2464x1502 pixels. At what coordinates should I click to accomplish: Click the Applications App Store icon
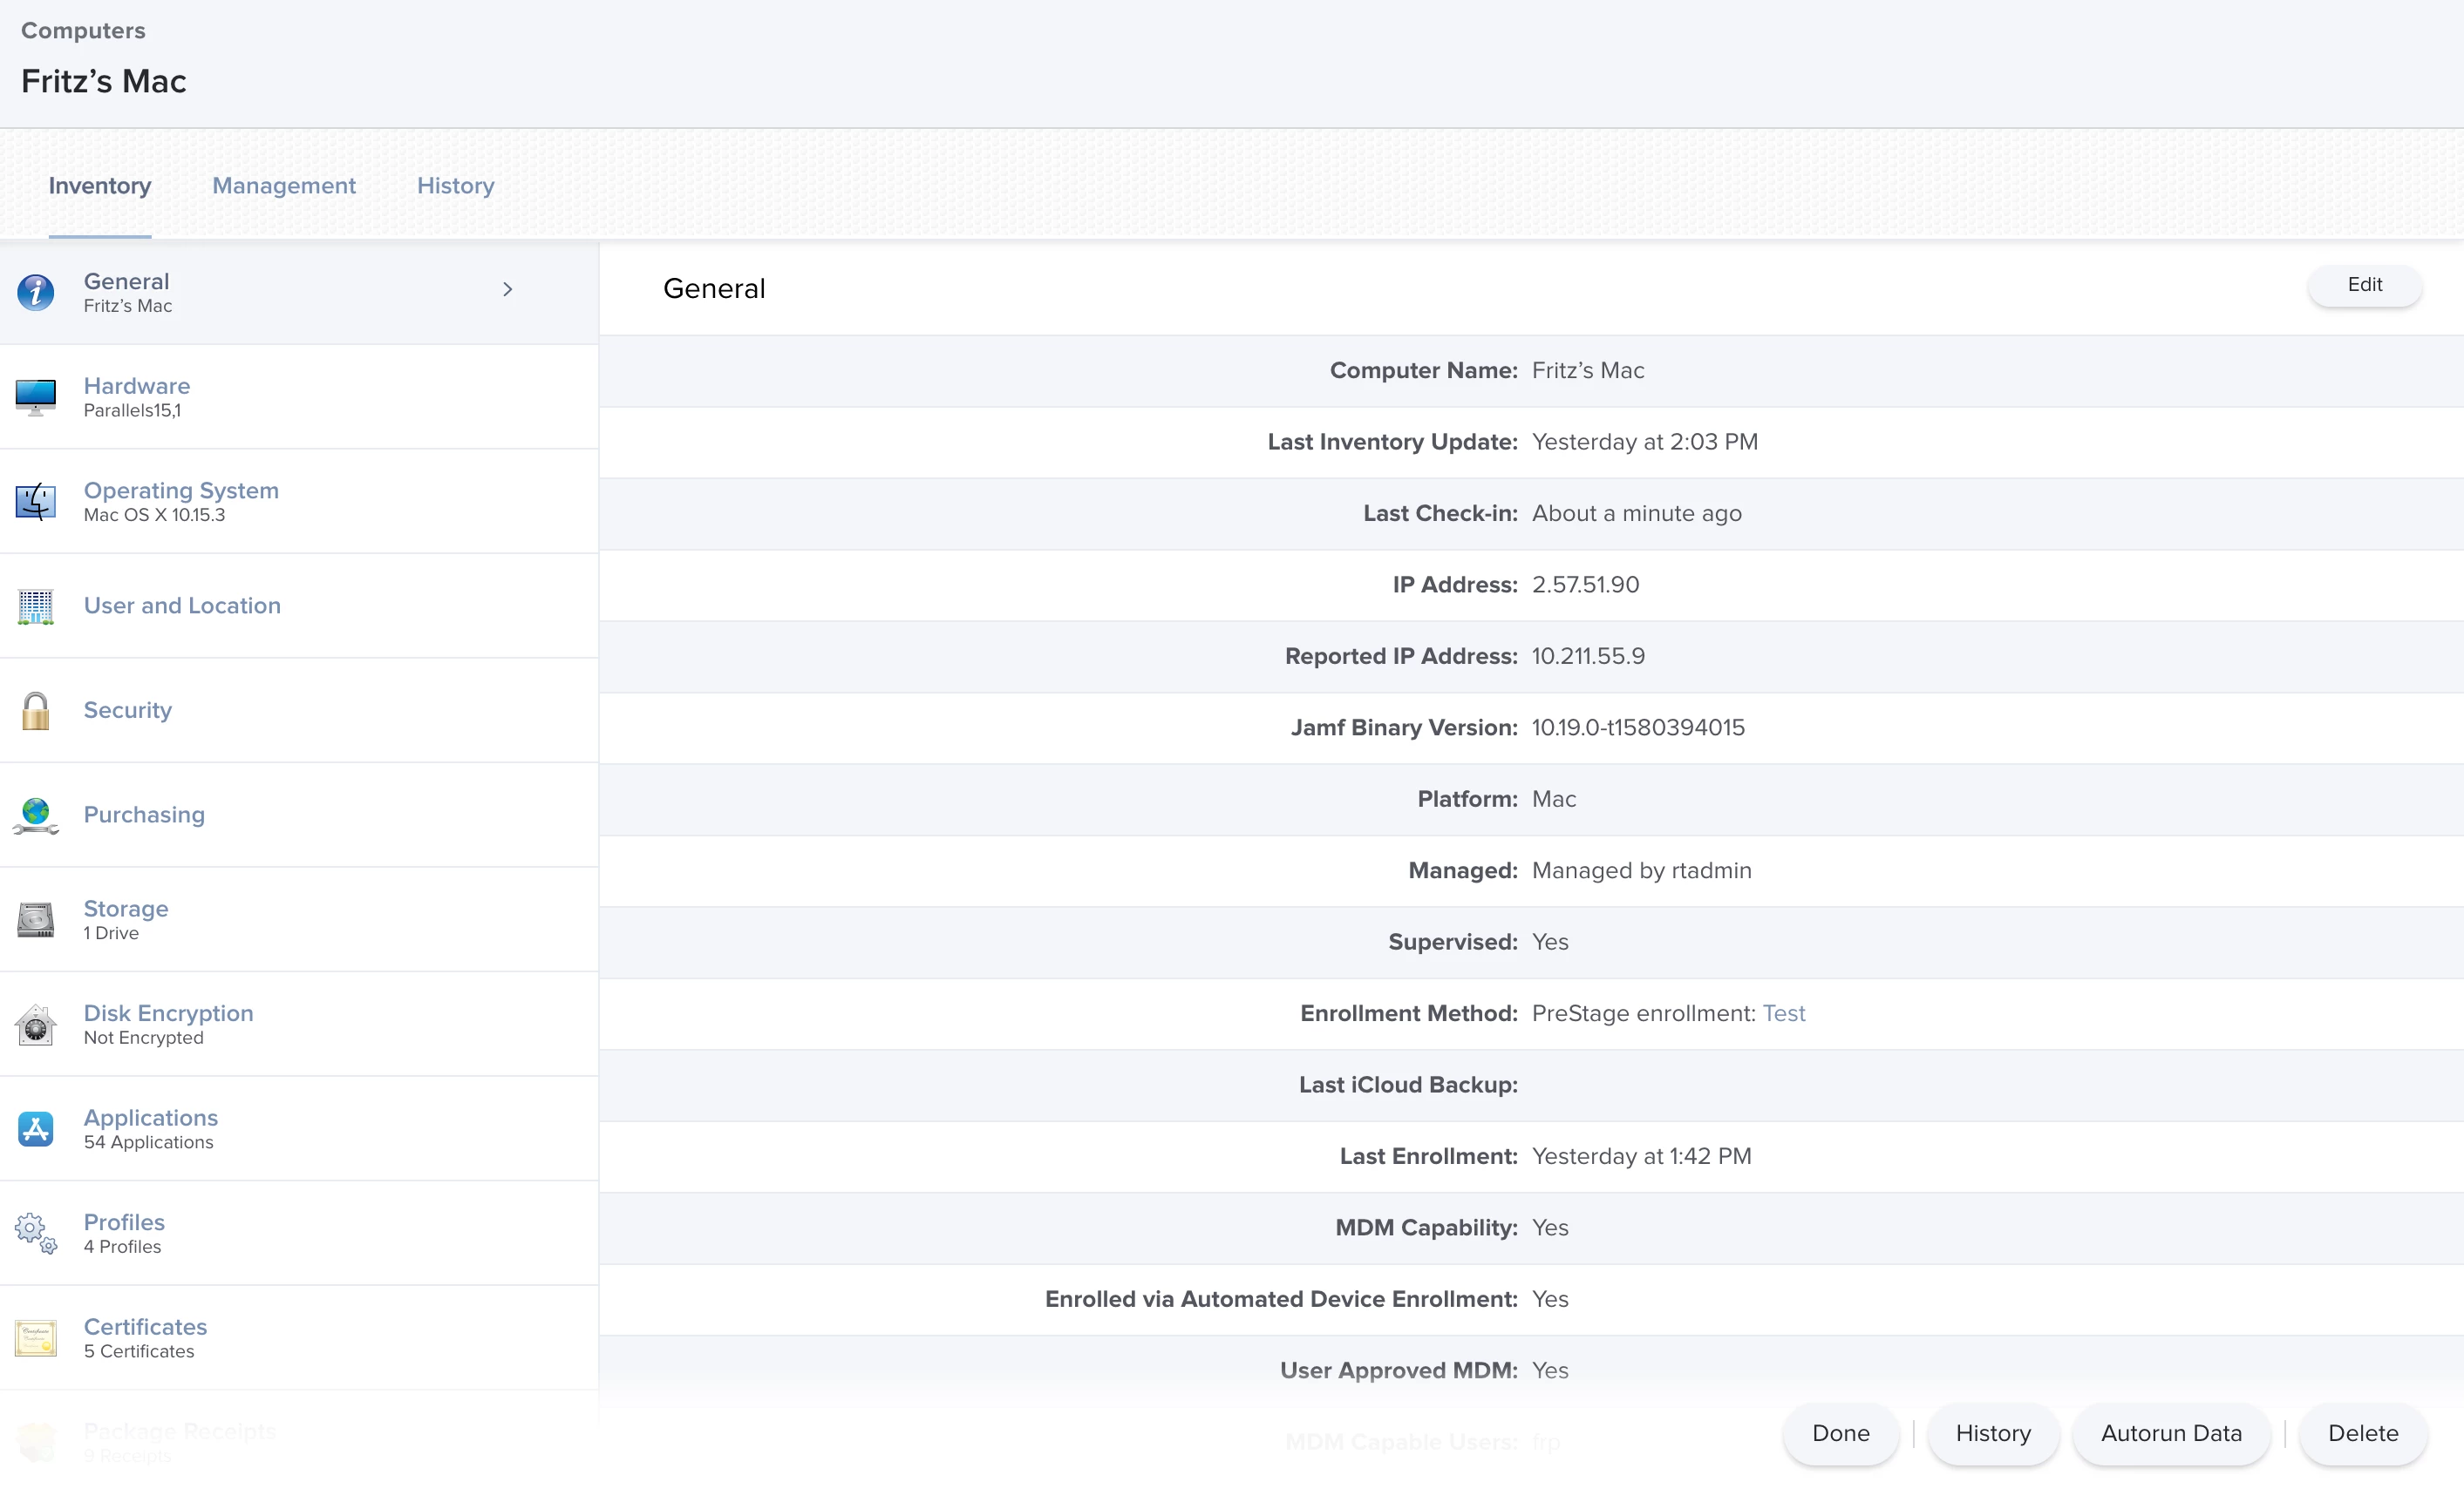[x=36, y=1129]
